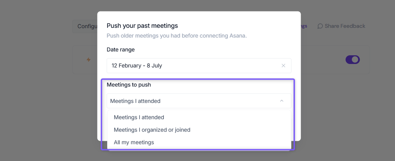Click the "Date range" label
The width and height of the screenshot is (395, 161).
(121, 50)
